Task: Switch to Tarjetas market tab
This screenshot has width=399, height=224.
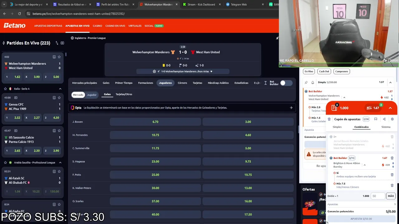Action: (197, 83)
